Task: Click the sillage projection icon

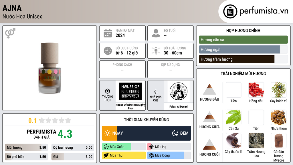Action: [156, 51]
